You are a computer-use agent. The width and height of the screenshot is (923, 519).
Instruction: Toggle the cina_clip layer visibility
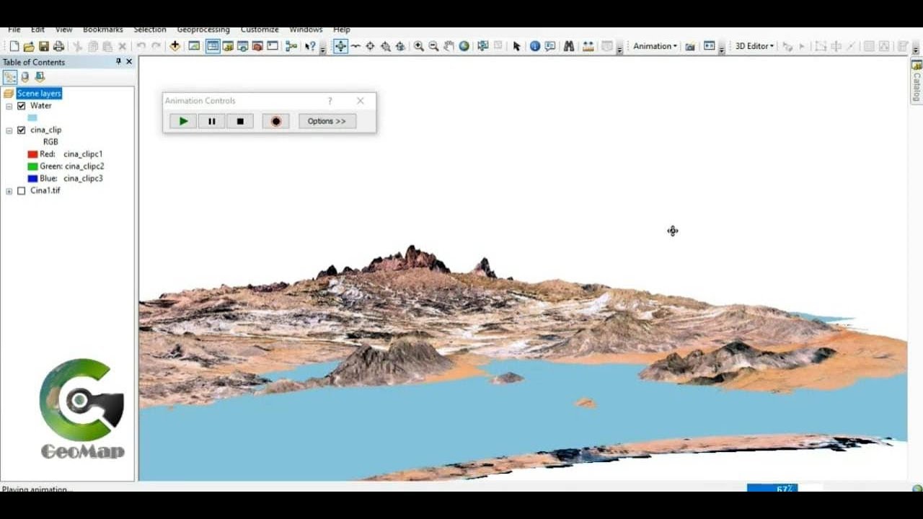tap(21, 130)
